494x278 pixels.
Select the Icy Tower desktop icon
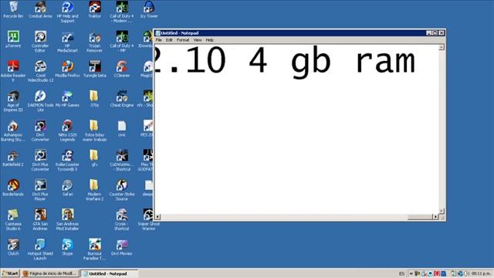point(149,8)
